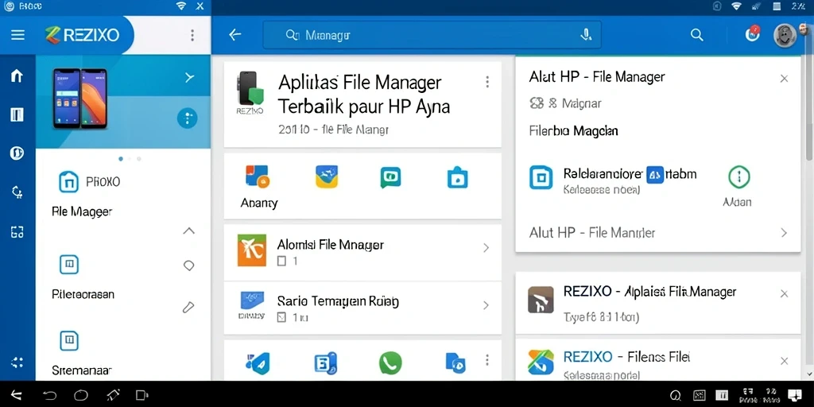
Task: Open the article title Aplikas File Manager
Action: pyautogui.click(x=364, y=95)
